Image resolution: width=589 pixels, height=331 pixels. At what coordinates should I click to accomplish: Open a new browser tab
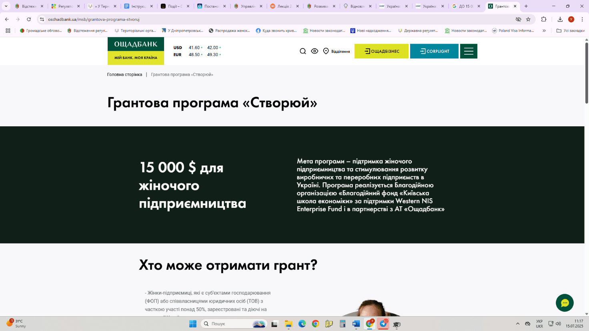[x=526, y=6]
